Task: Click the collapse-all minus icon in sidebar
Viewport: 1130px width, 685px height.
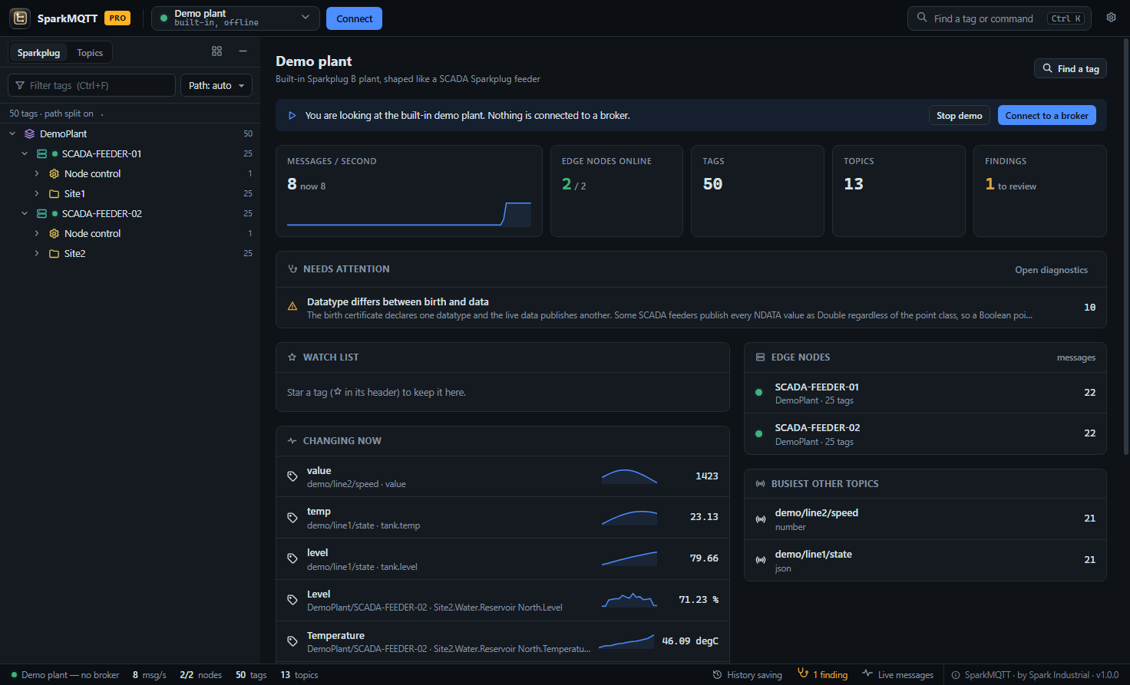Action: pos(243,51)
